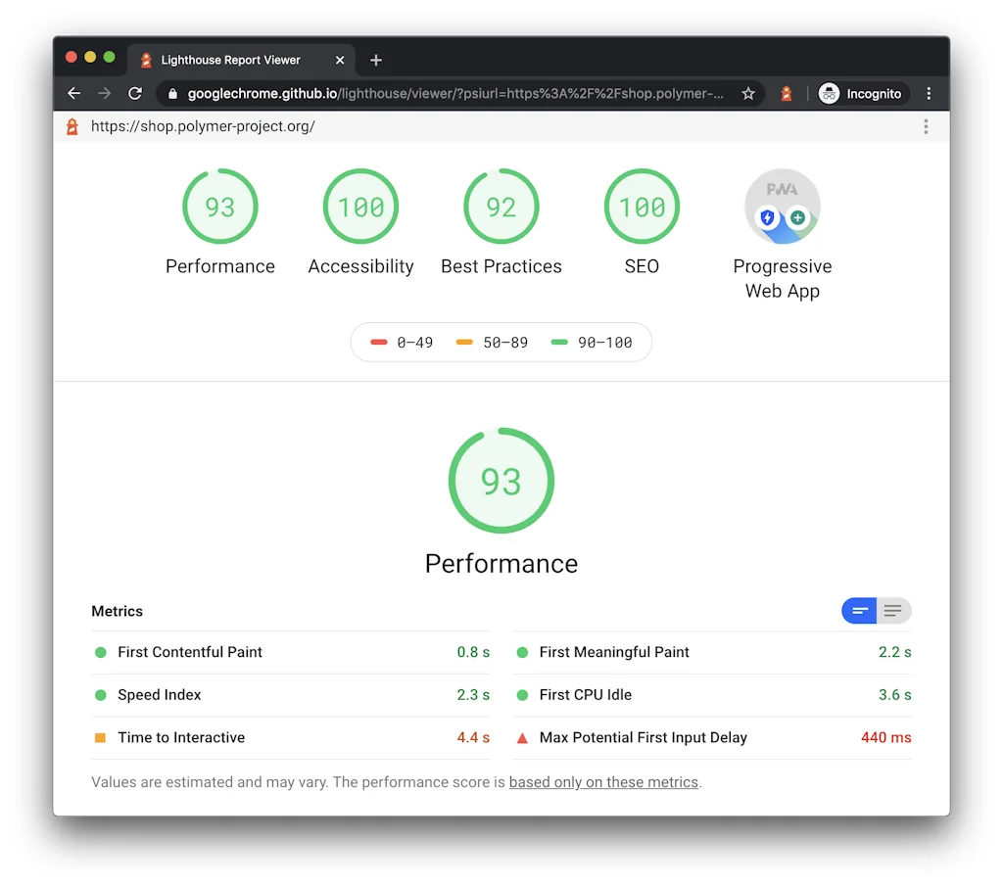Expand the Max Potential First Input Delay row

(643, 738)
